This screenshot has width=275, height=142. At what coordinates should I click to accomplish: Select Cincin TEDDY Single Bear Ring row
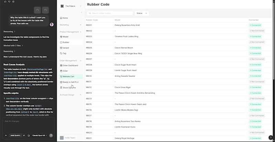pyautogui.click(x=179, y=53)
